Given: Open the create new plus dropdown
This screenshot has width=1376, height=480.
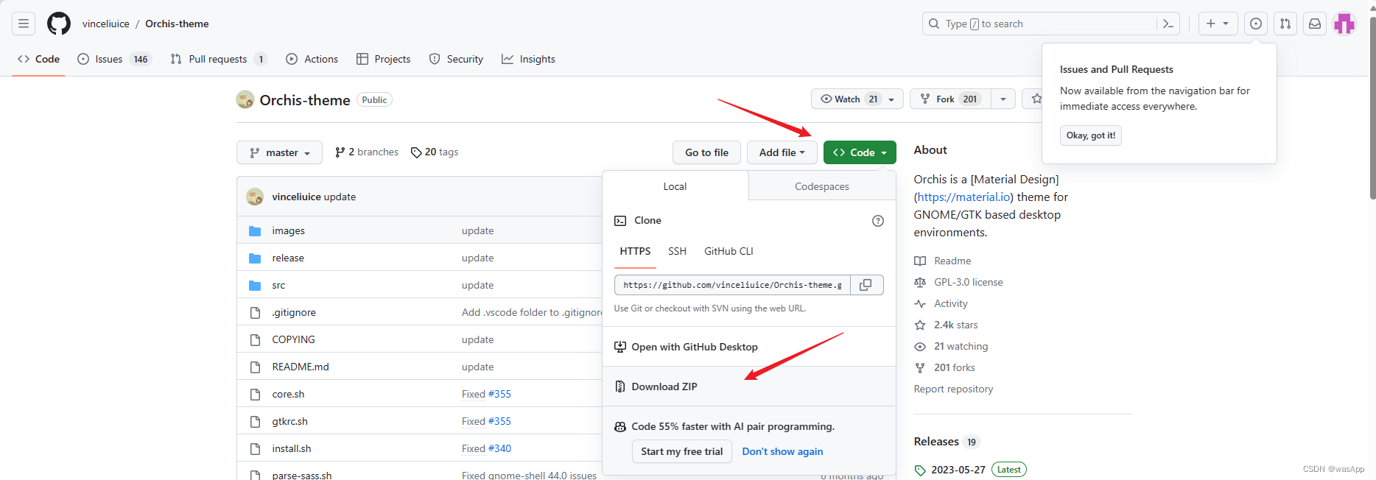Looking at the screenshot, I should [1218, 24].
